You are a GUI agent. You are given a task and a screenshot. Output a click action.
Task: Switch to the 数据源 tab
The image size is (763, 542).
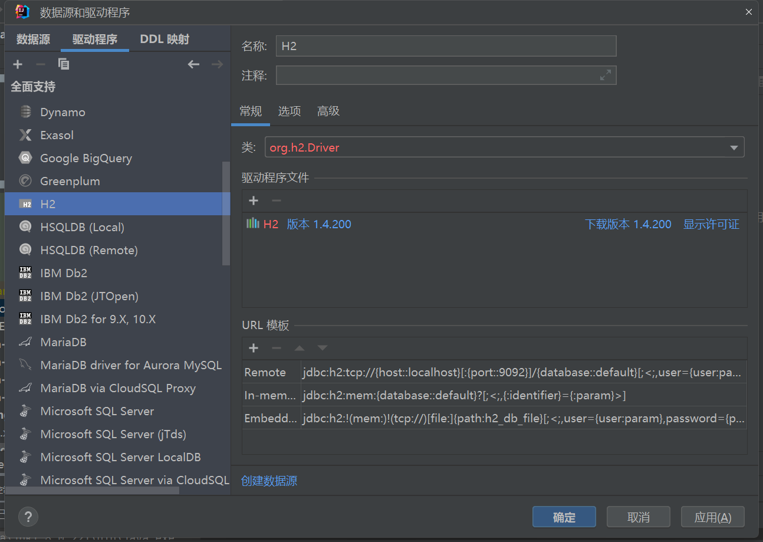(33, 40)
